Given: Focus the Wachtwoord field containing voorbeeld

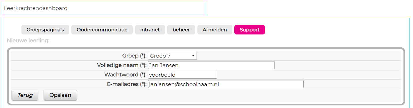Looking at the screenshot, I should click(x=182, y=75).
